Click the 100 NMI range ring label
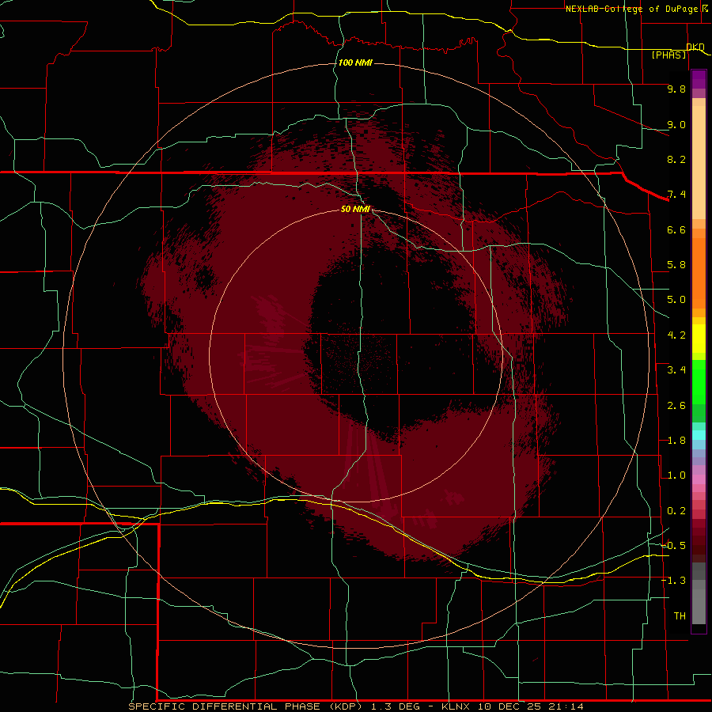Screen dimensions: 712x712 tap(355, 62)
